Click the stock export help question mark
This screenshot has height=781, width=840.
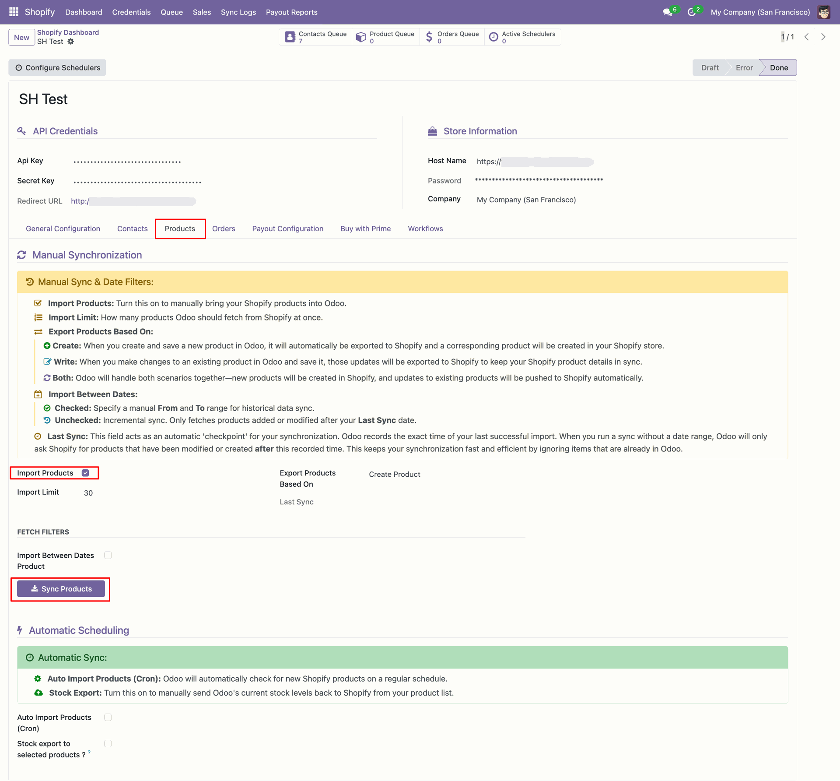(x=89, y=752)
